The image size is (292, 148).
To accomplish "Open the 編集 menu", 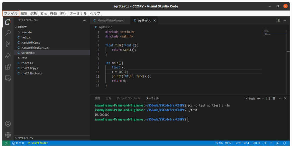I will pos(24,13).
